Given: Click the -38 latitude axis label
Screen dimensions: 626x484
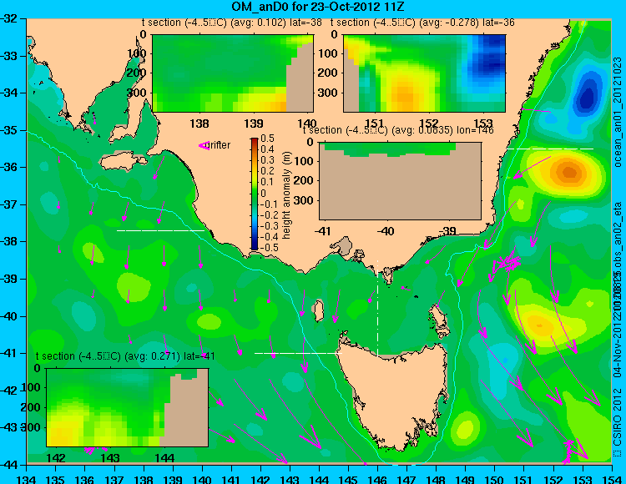Looking at the screenshot, I should coord(9,242).
